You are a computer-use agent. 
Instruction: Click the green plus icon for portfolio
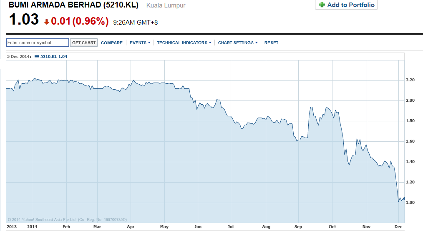tap(322, 5)
